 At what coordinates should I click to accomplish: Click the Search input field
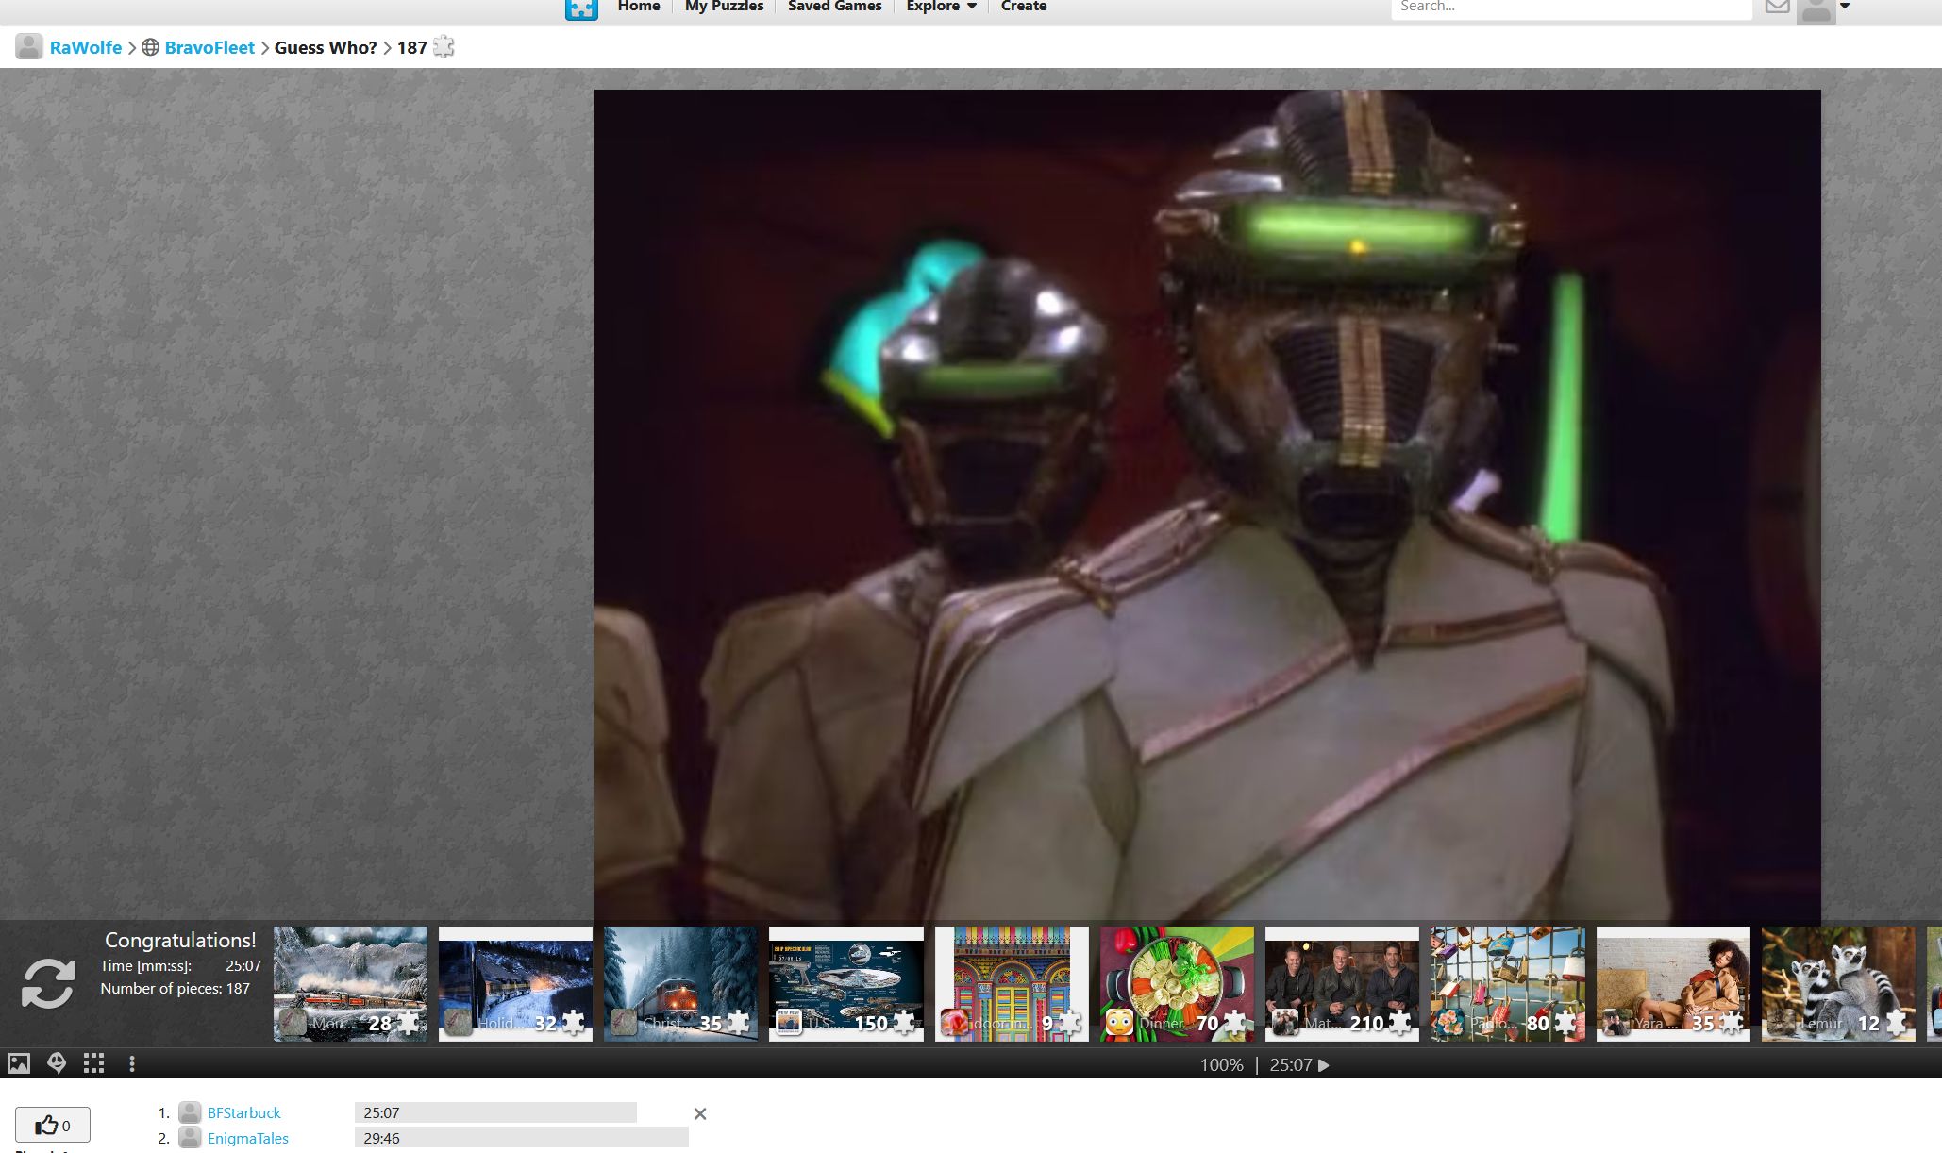[x=1571, y=8]
